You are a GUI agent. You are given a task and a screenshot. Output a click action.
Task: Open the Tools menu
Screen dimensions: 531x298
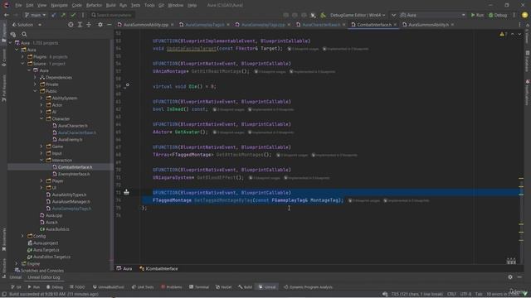[149, 5]
